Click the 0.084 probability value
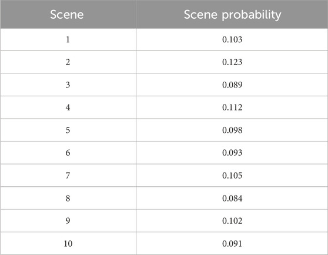 click(x=232, y=198)
